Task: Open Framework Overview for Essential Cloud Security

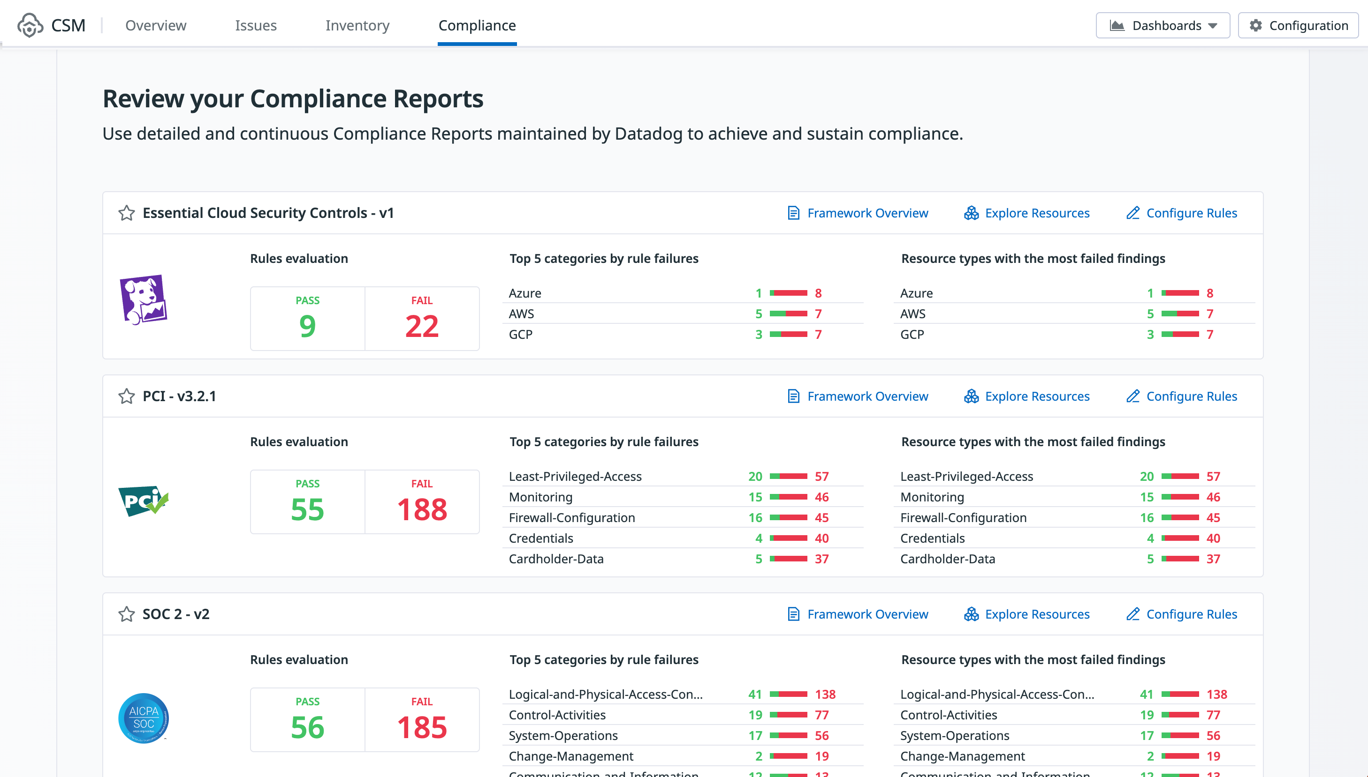Action: (x=867, y=213)
